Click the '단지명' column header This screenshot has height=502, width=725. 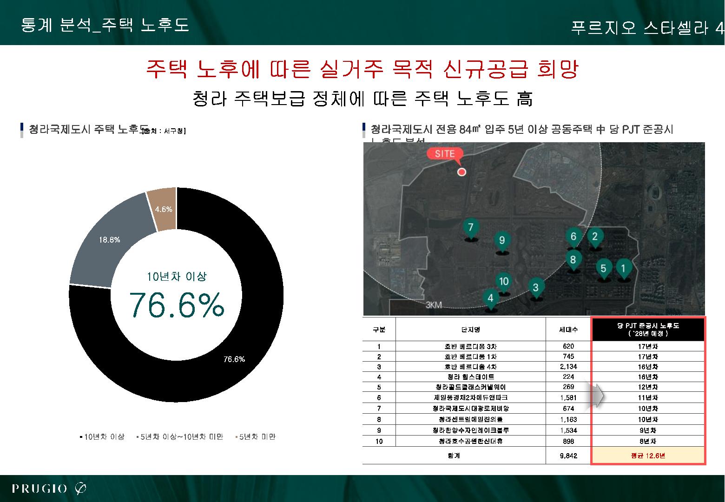click(x=471, y=330)
